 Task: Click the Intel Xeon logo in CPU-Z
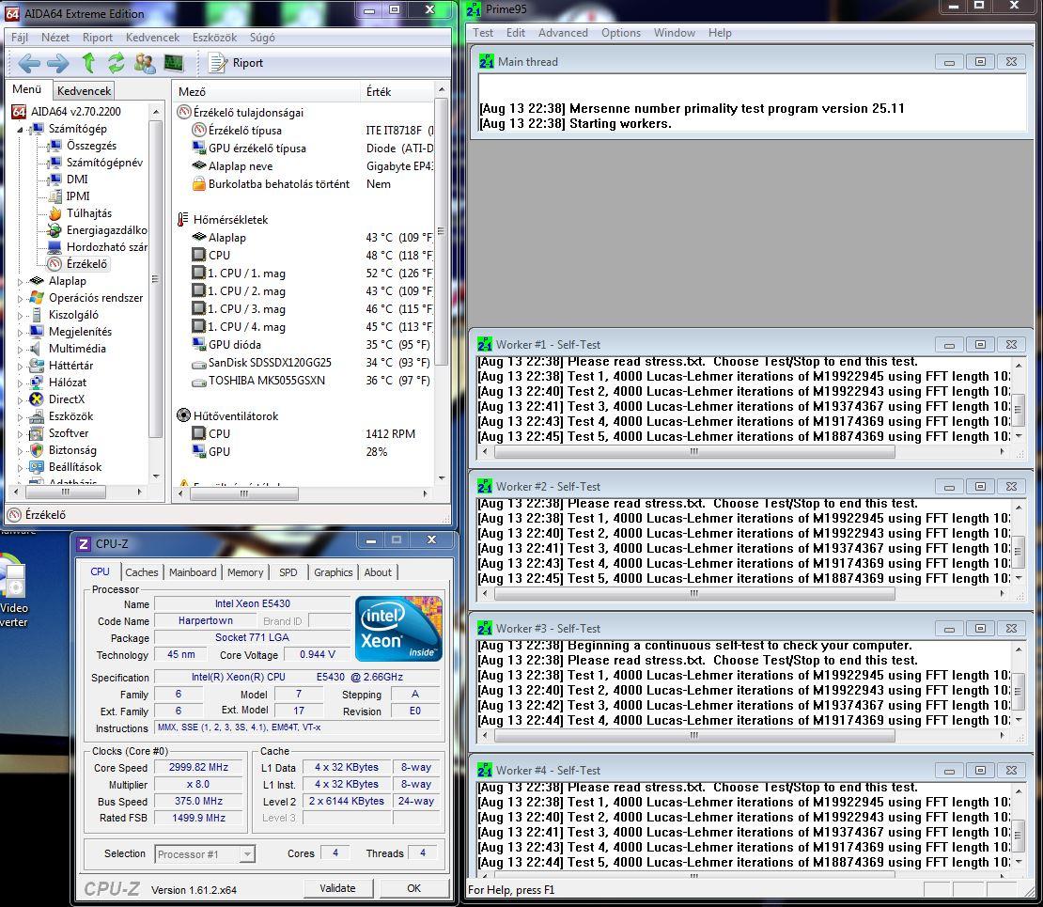[399, 629]
